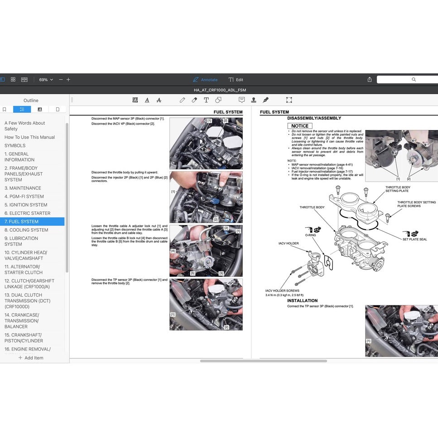The width and height of the screenshot is (438, 438).
Task: Toggle the sidebar panel visibility
Action: (3, 79)
